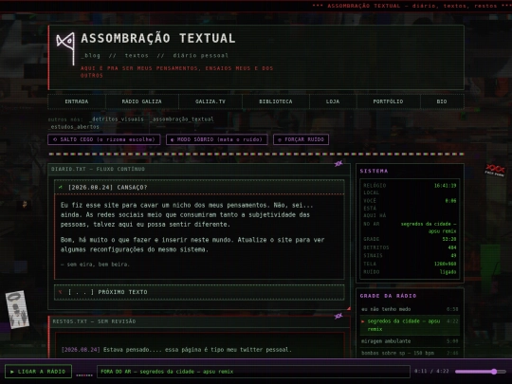Click the red resize corner of the diary panel
Image resolution: width=512 pixels, height=384 pixels.
tap(349, 308)
